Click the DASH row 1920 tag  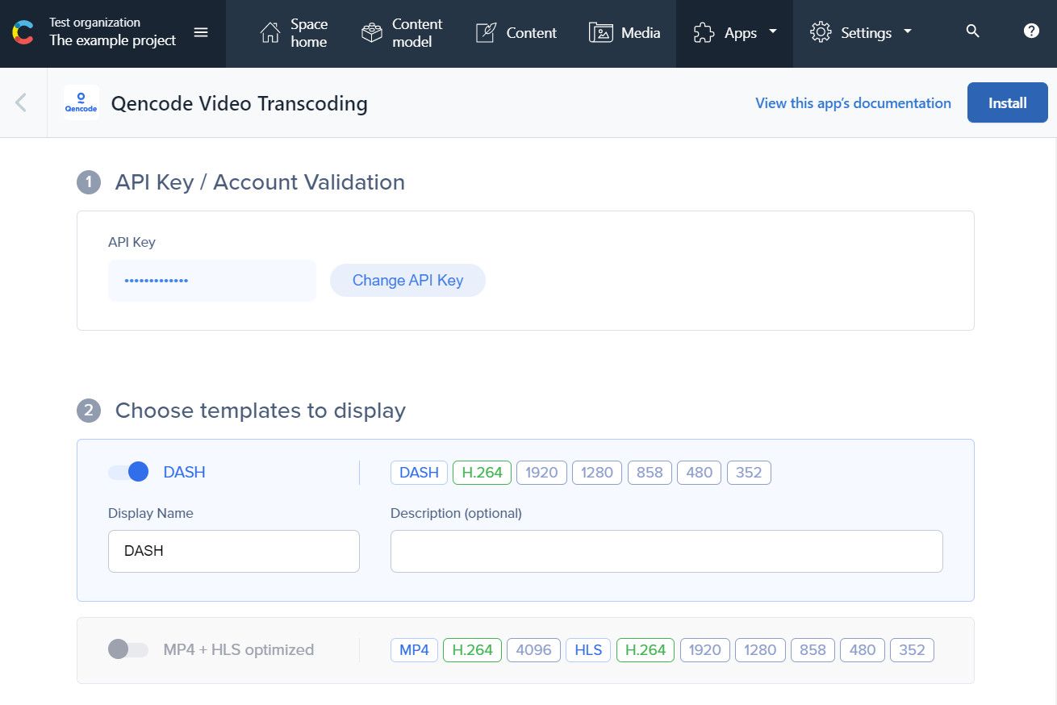(x=541, y=472)
